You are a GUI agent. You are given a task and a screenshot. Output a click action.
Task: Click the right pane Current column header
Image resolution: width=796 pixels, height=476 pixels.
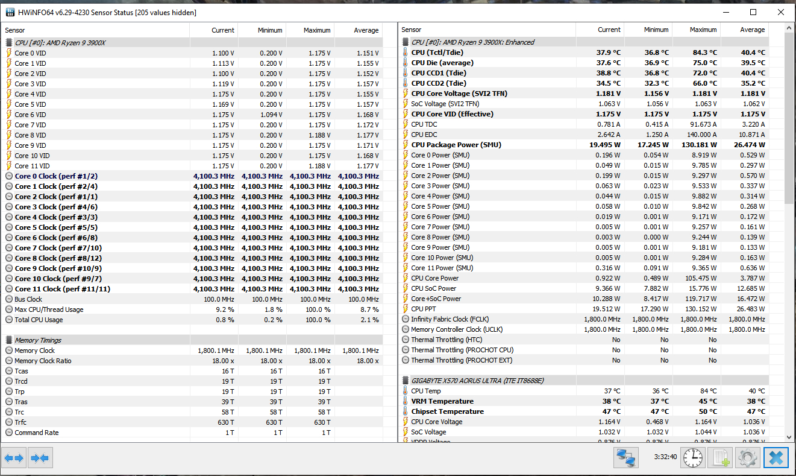[600, 30]
